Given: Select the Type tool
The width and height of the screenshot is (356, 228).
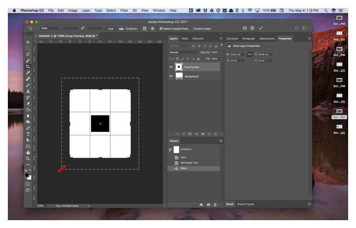Looking at the screenshot, I should click(28, 134).
